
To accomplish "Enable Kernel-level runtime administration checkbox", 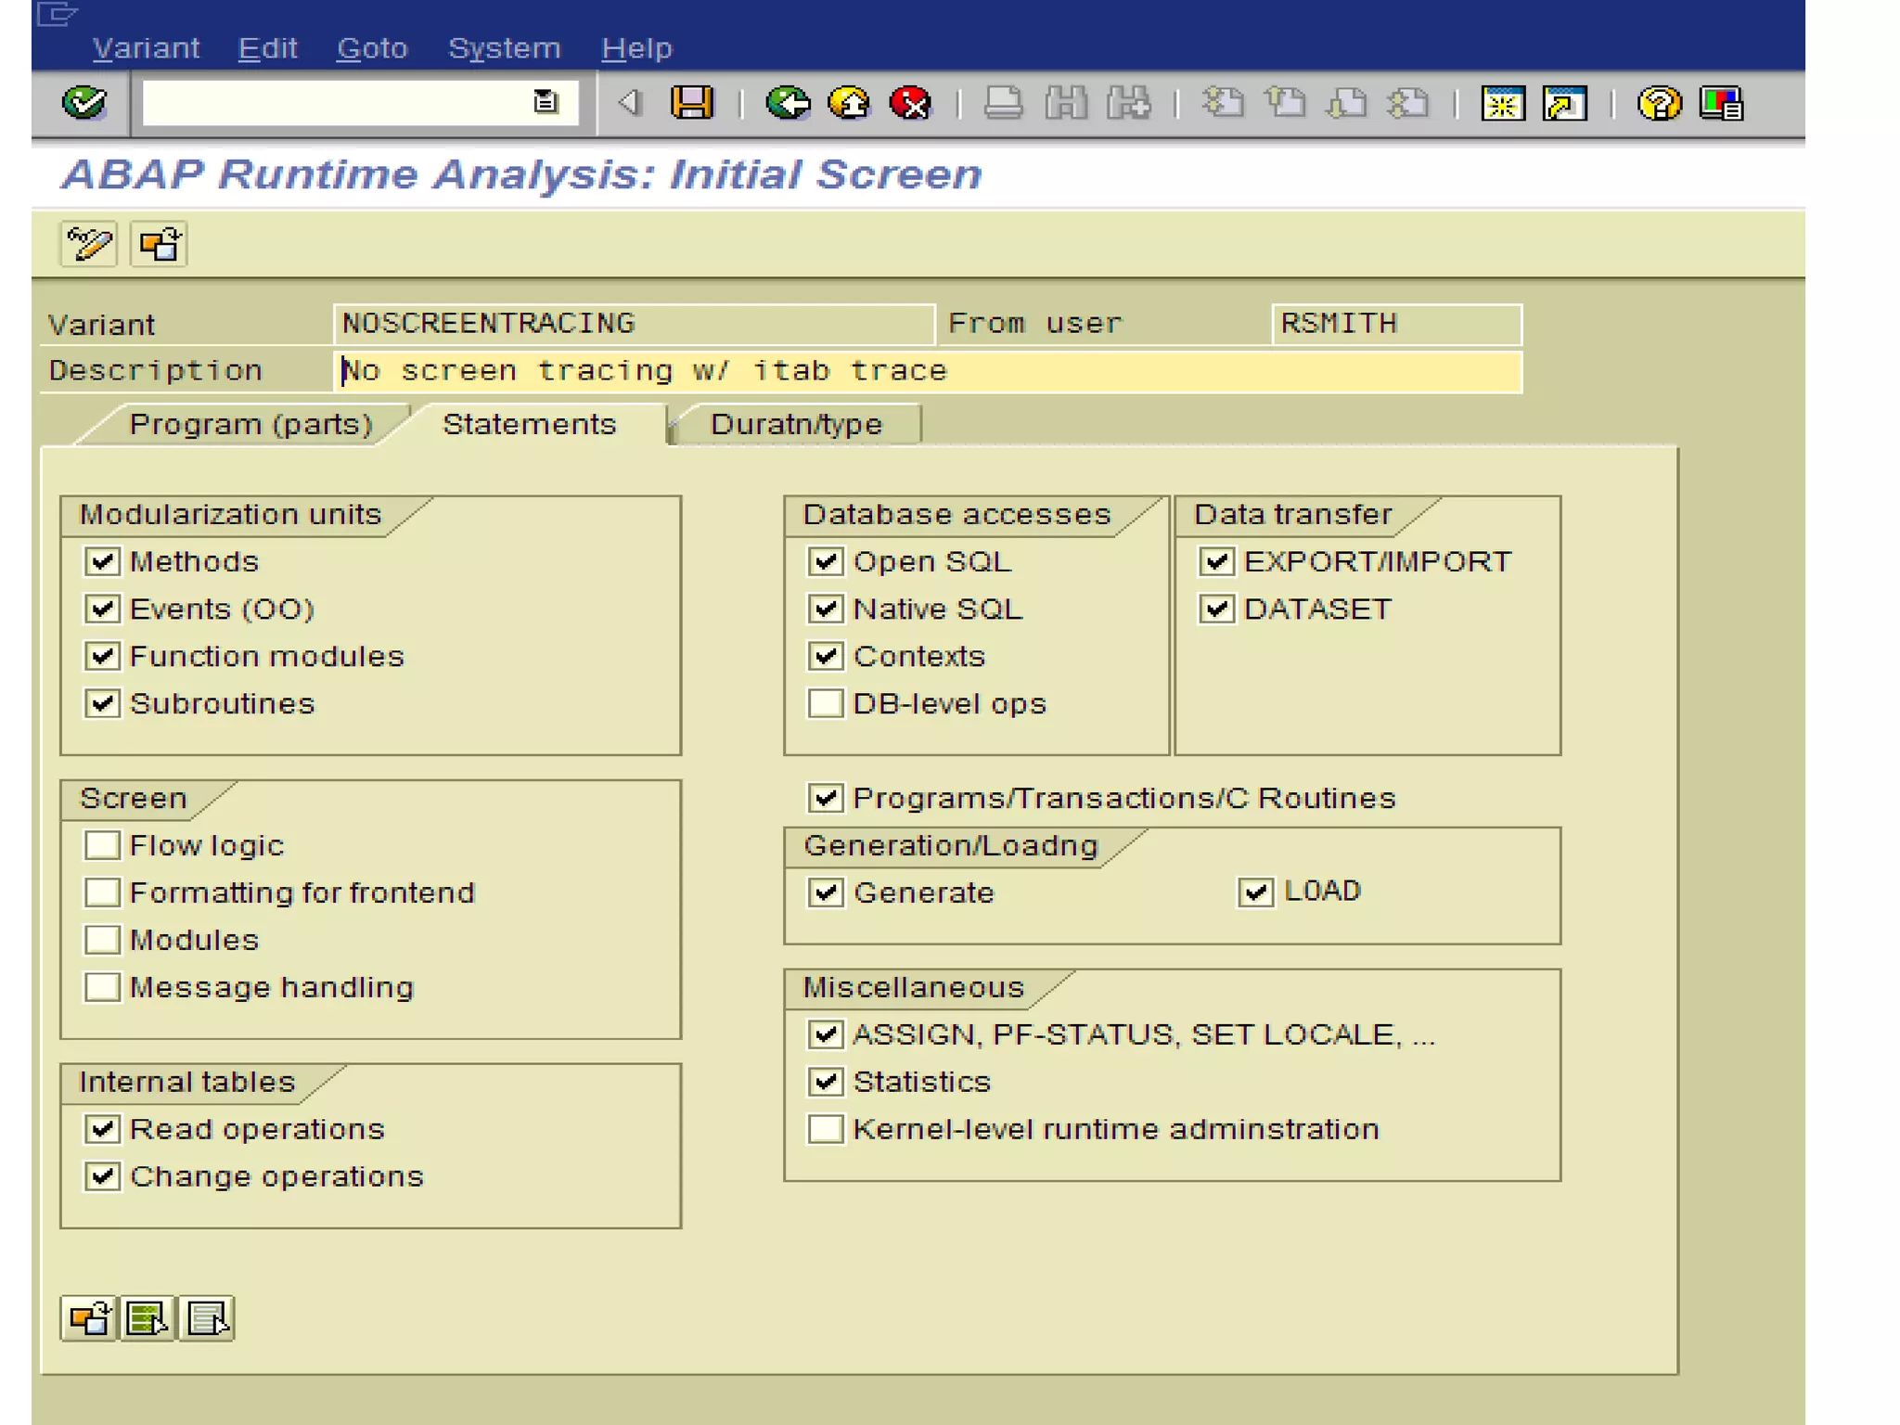I will click(825, 1129).
